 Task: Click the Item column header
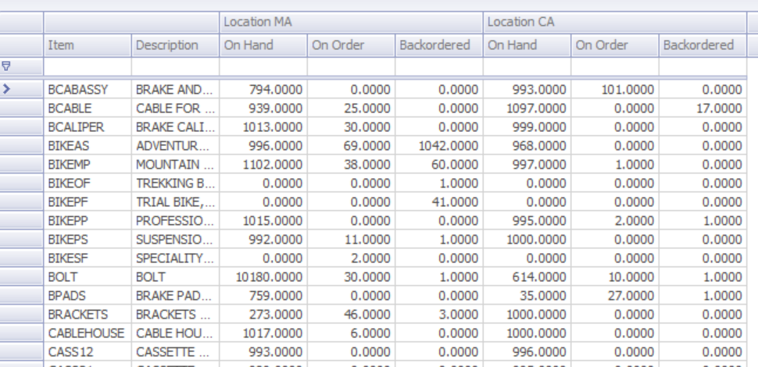88,45
